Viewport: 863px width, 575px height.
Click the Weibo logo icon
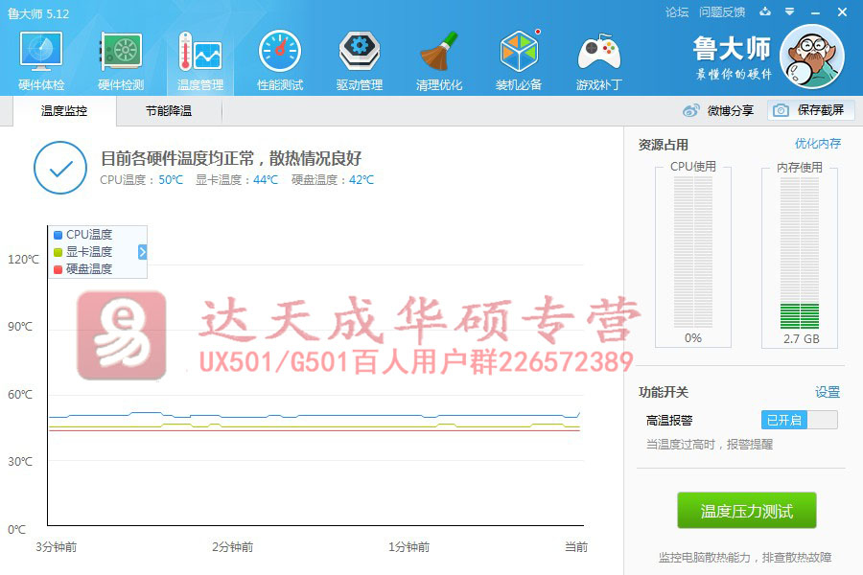pyautogui.click(x=690, y=110)
